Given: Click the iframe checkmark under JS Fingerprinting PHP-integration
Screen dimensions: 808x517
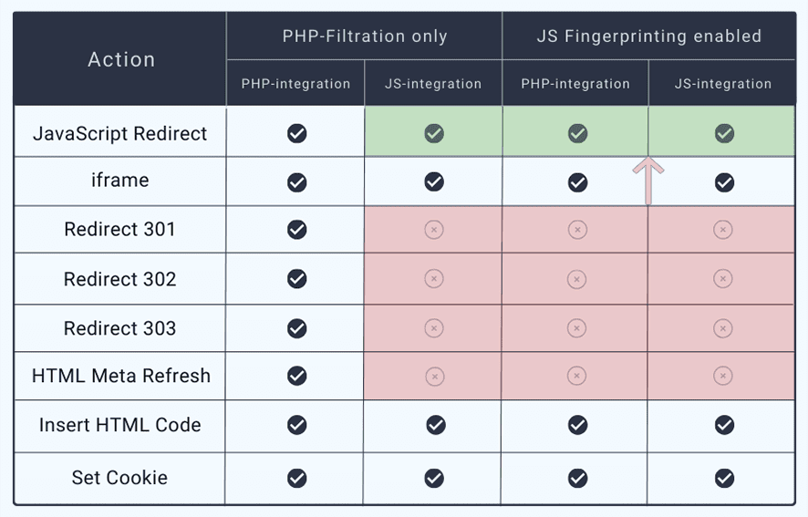Looking at the screenshot, I should 577,182.
